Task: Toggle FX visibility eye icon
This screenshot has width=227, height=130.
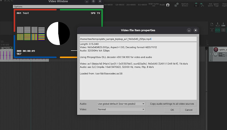Action: click(x=196, y=5)
